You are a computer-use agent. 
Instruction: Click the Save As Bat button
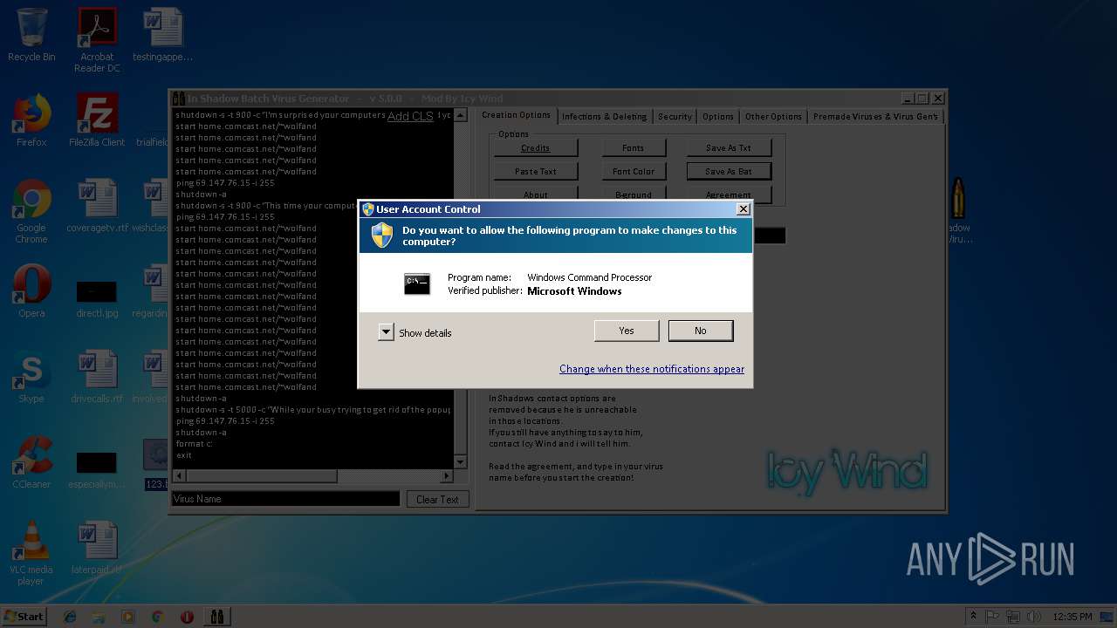[728, 172]
